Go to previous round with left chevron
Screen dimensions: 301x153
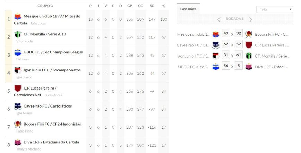(x=219, y=19)
